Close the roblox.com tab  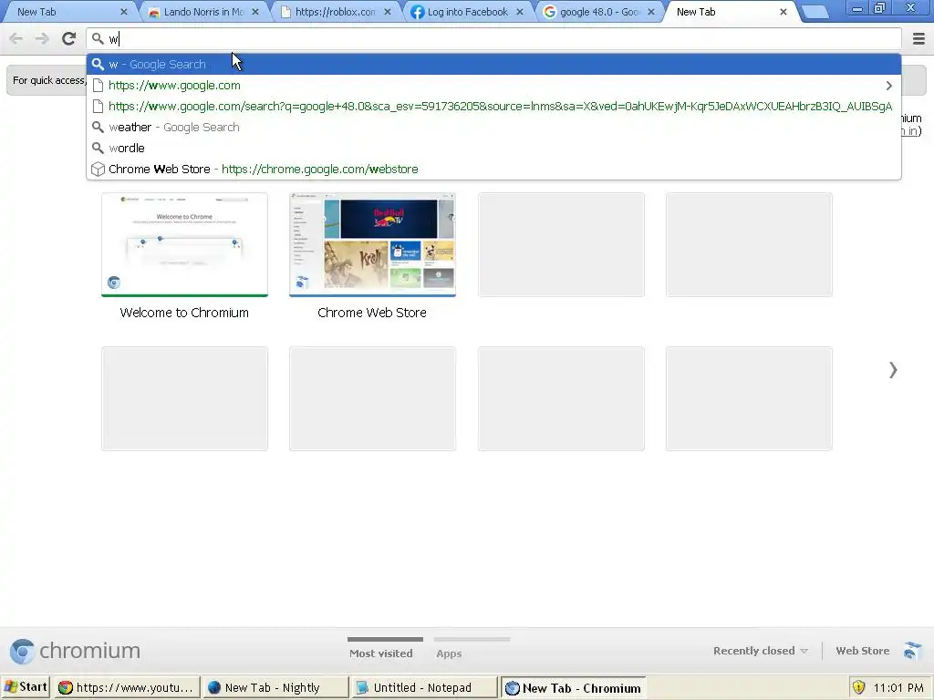click(x=387, y=12)
